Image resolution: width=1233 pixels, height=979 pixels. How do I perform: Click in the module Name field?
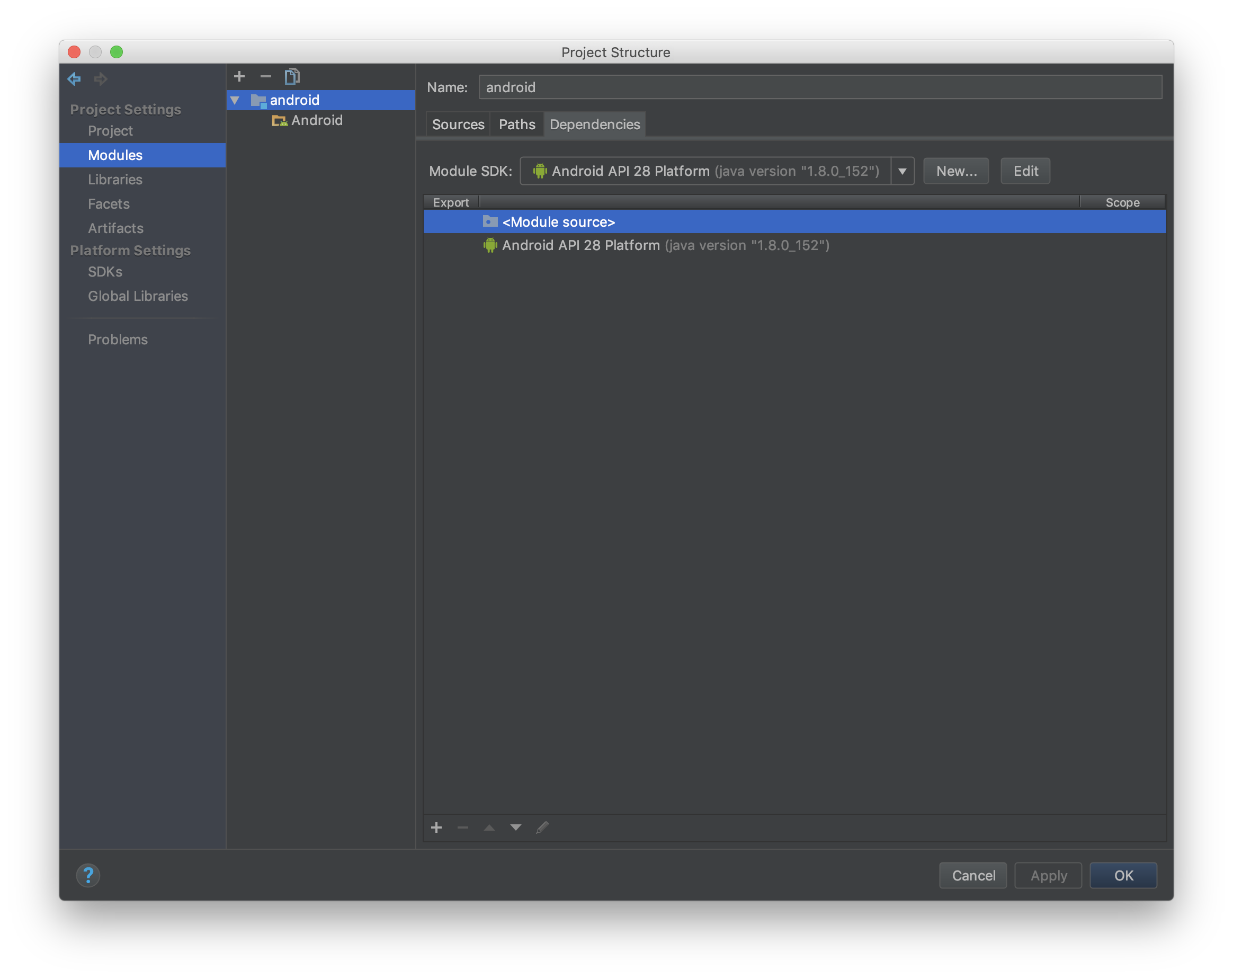[819, 87]
